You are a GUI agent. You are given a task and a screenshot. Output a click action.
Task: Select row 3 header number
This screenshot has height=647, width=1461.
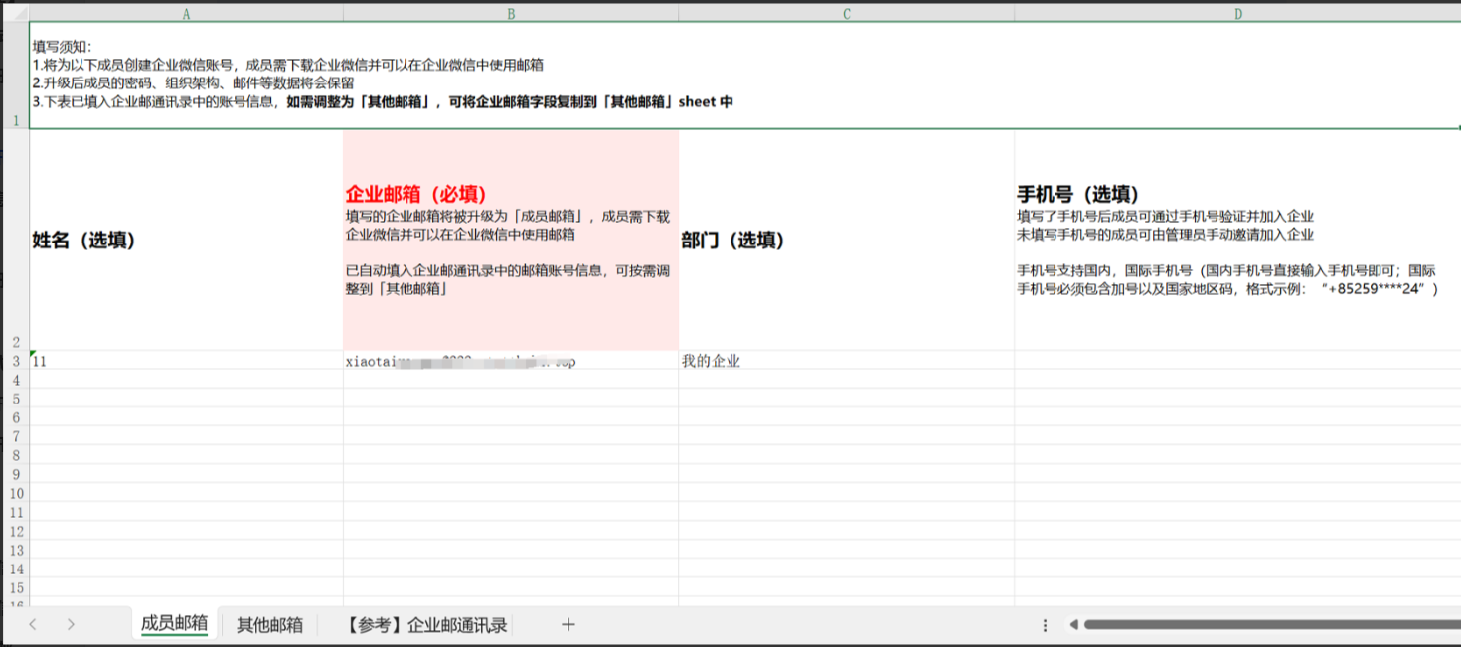click(14, 361)
